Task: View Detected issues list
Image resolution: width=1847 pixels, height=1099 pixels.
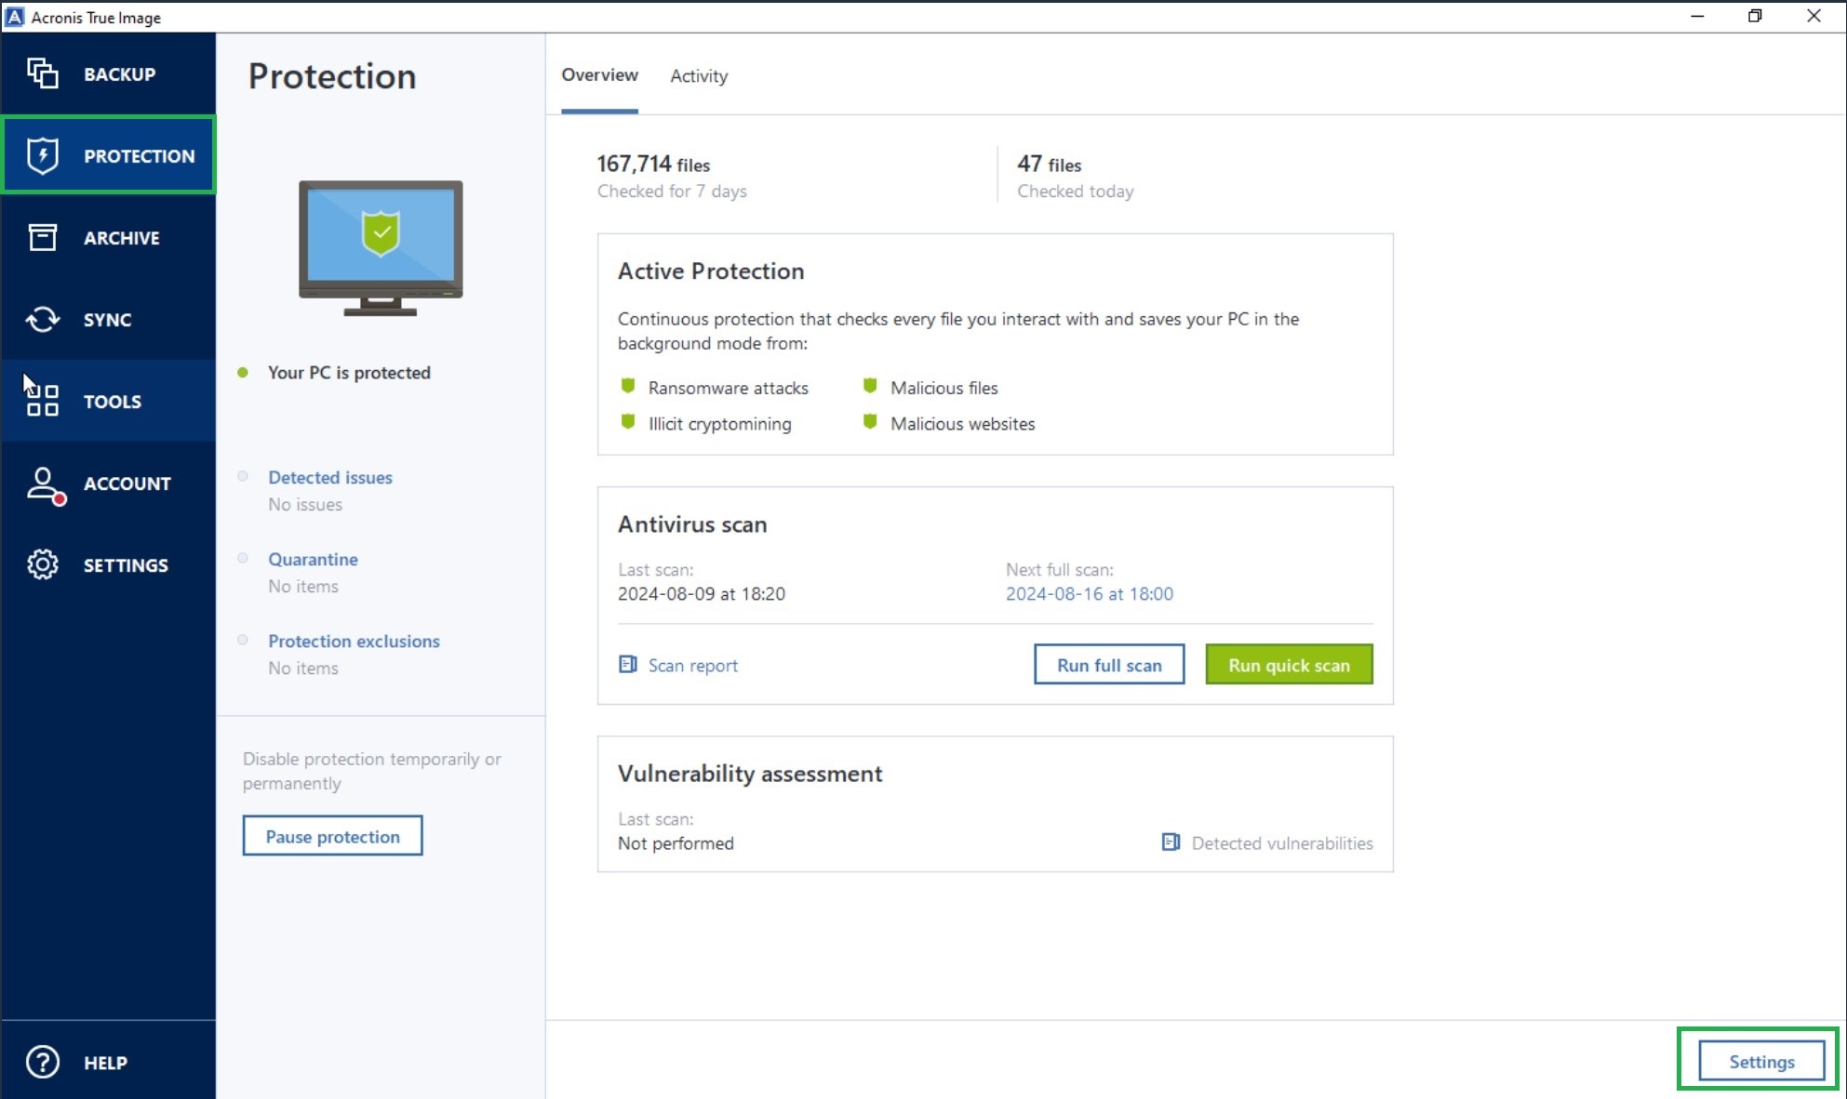Action: tap(329, 477)
